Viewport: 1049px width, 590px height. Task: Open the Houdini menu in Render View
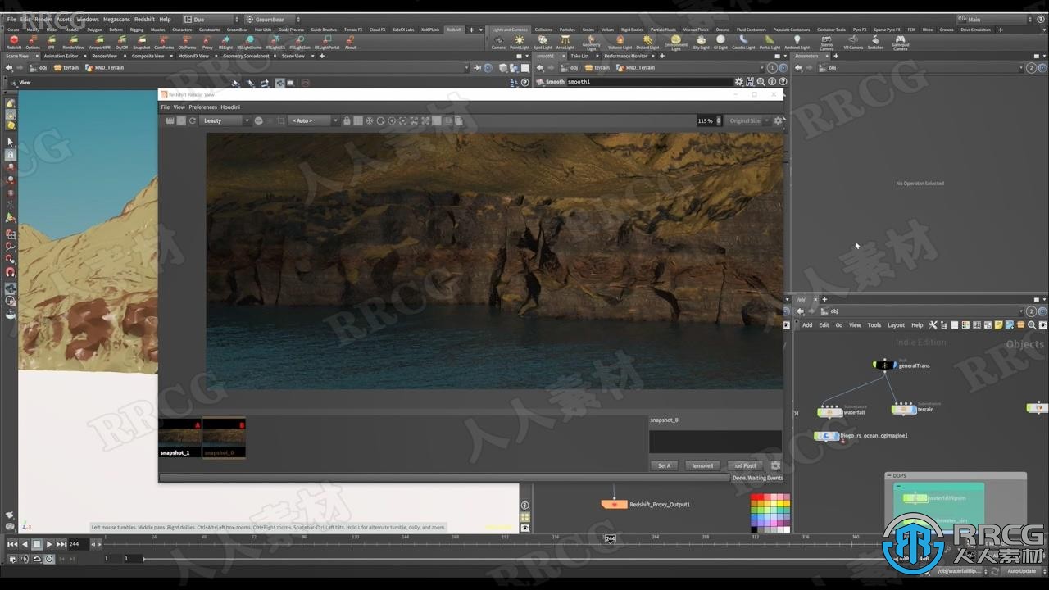230,107
